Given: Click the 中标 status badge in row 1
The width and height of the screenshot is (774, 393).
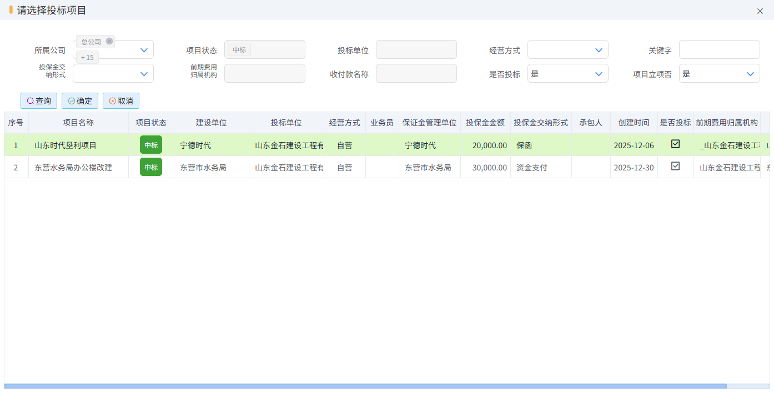Looking at the screenshot, I should 151,145.
